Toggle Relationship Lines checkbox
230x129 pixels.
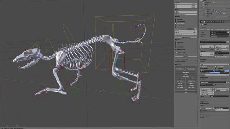tap(176, 27)
